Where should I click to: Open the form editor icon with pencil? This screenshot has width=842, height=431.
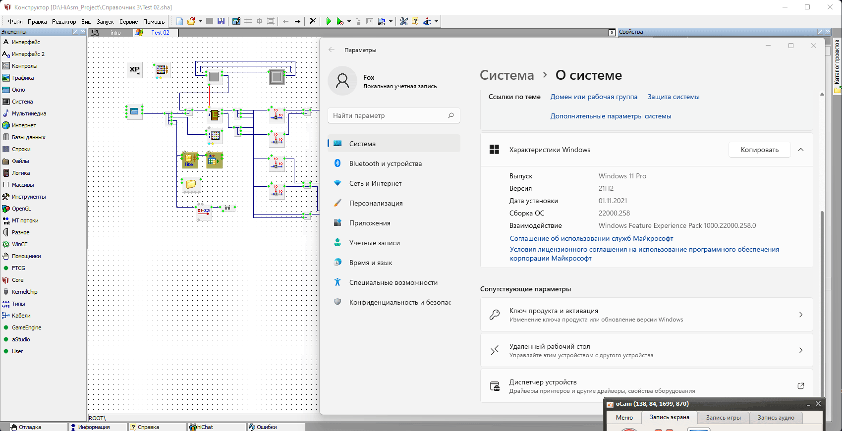[236, 21]
